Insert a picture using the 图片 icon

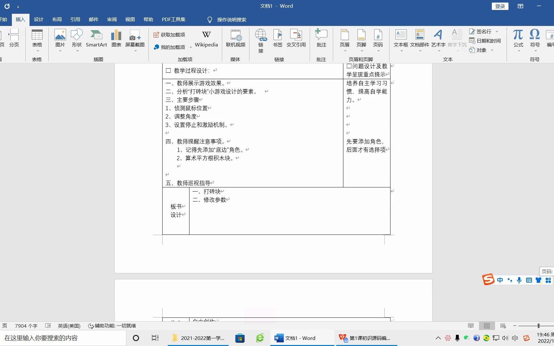tap(60, 38)
